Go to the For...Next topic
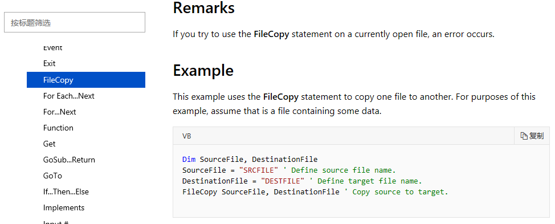 (x=59, y=112)
